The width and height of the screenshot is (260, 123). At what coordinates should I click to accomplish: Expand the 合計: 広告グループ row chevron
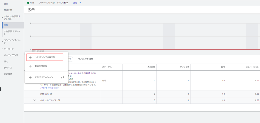(35, 100)
